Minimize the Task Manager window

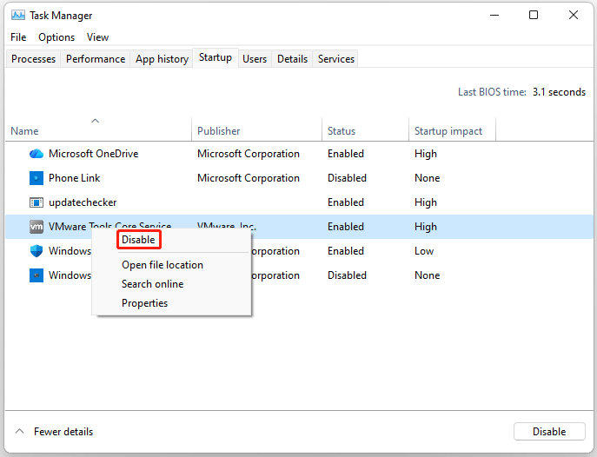pos(494,16)
